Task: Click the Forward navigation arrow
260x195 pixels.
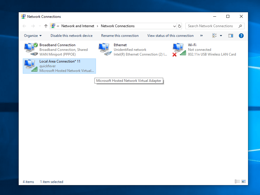Action: pos(33,26)
